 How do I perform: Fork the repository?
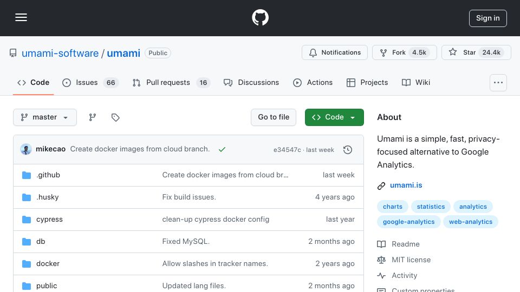(404, 52)
